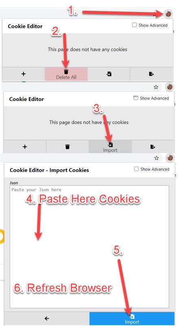Click the plus icon in the second panel
The height and width of the screenshot is (326, 178).
click(25, 147)
